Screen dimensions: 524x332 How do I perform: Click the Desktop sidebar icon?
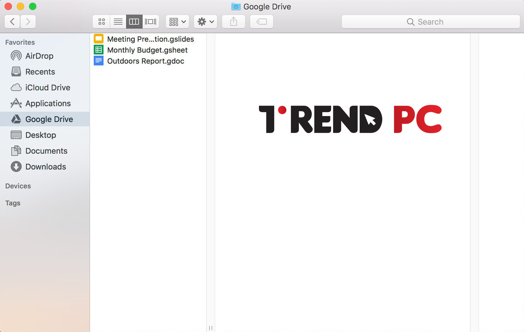pyautogui.click(x=16, y=135)
